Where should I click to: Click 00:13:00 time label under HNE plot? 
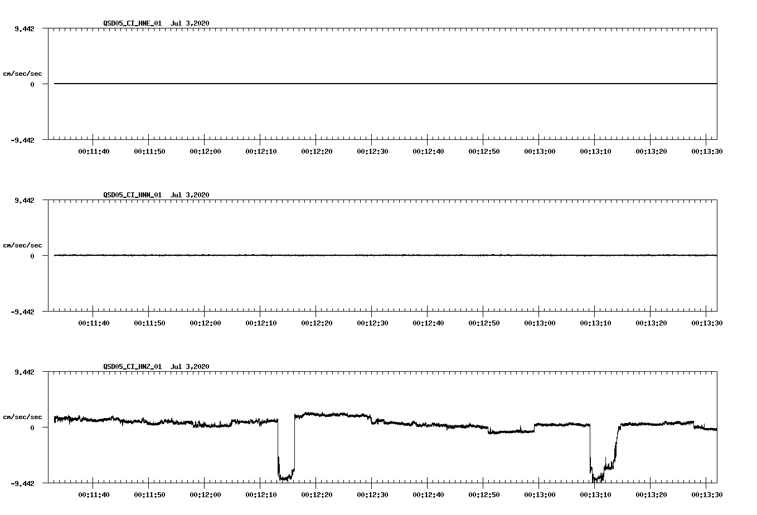pyautogui.click(x=540, y=152)
